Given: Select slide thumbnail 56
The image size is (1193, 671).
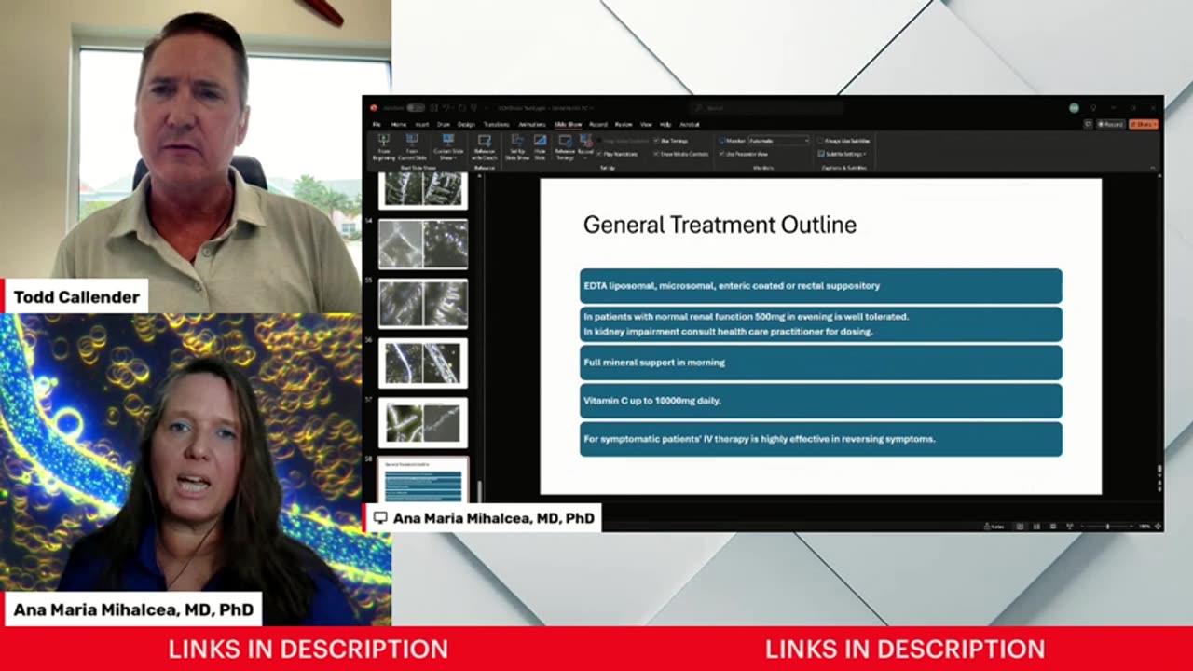Looking at the screenshot, I should tap(423, 363).
